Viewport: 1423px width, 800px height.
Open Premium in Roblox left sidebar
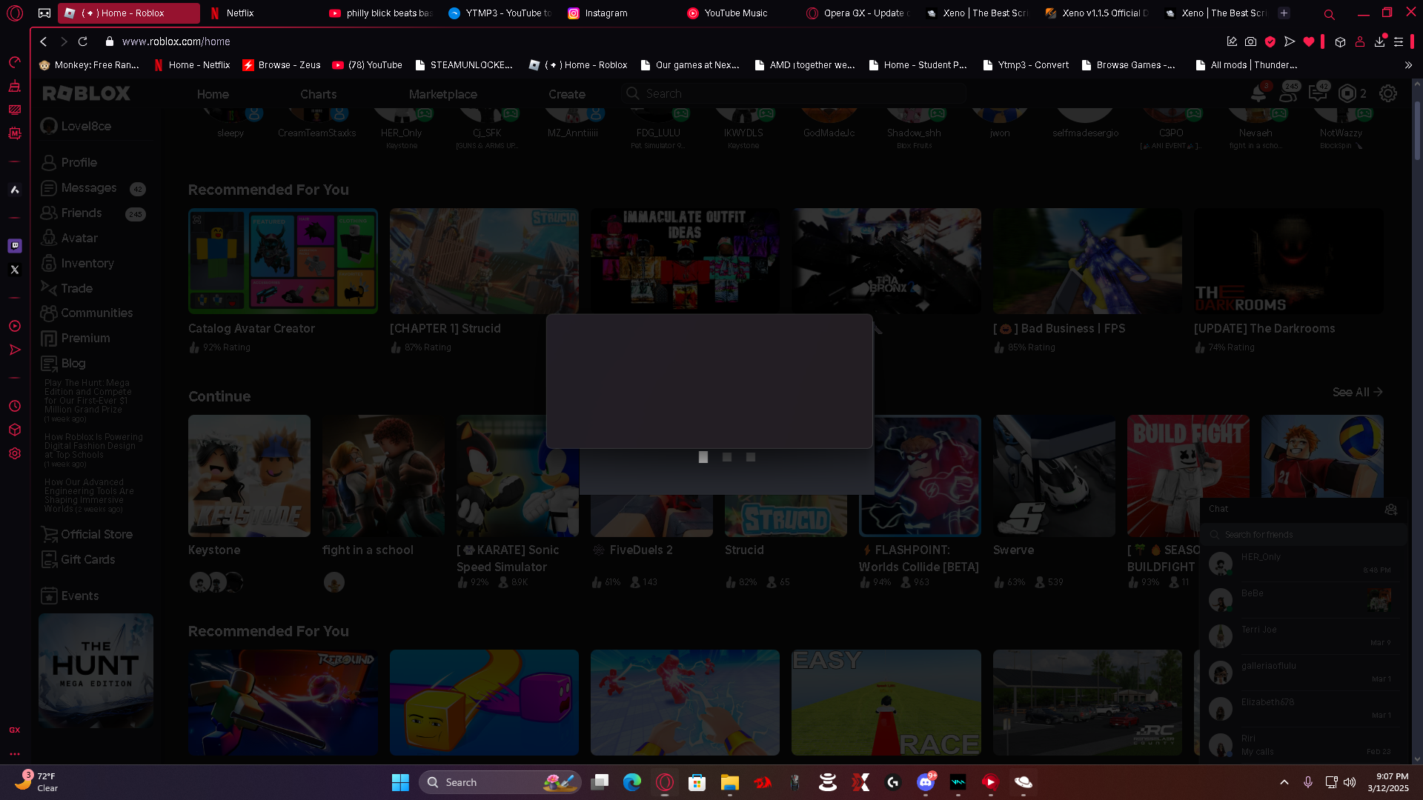tap(76, 338)
